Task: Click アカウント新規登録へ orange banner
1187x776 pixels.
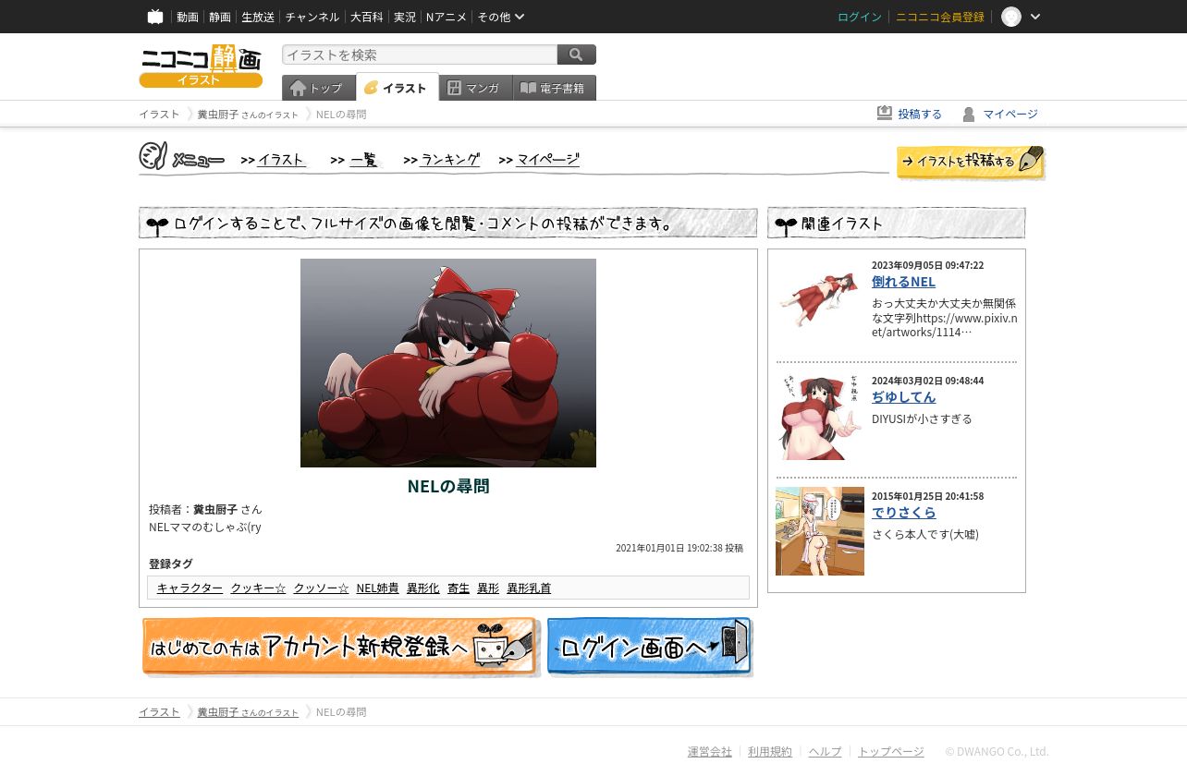Action: coord(340,647)
